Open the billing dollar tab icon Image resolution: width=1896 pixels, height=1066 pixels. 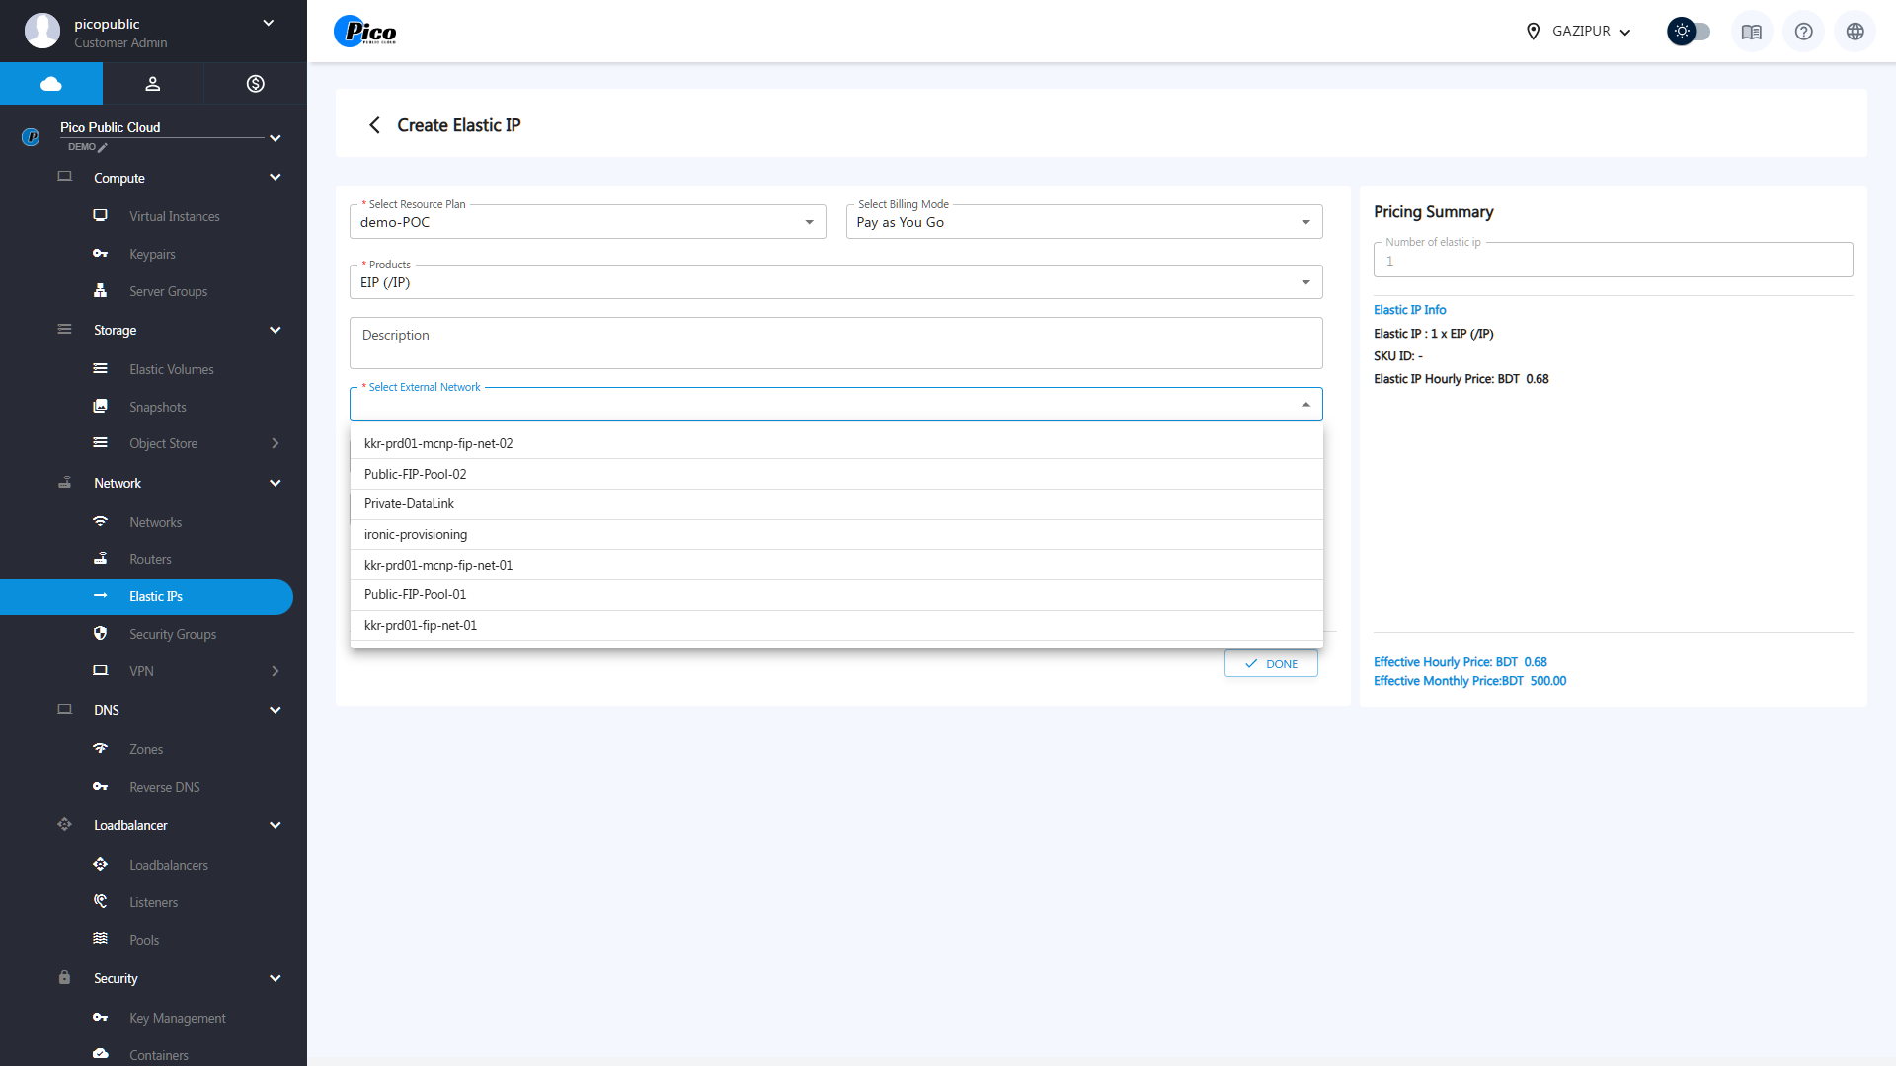click(256, 84)
